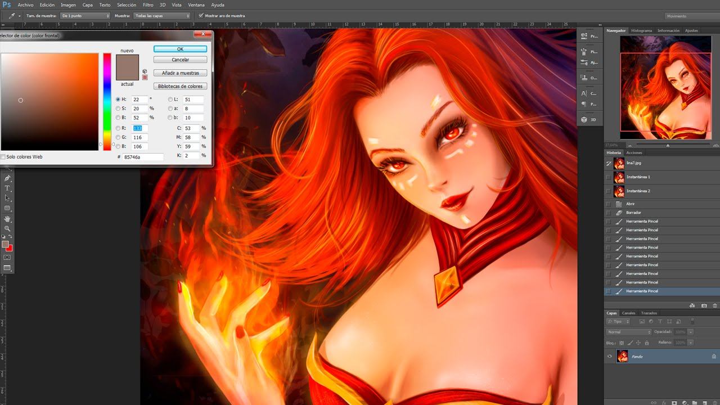
Task: Swap foreground and background colors icon
Action: pyautogui.click(x=11, y=237)
